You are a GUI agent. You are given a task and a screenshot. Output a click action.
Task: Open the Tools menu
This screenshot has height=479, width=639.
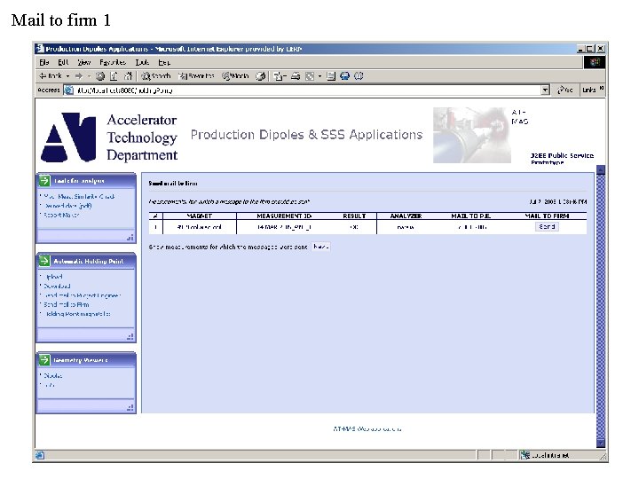click(x=142, y=63)
